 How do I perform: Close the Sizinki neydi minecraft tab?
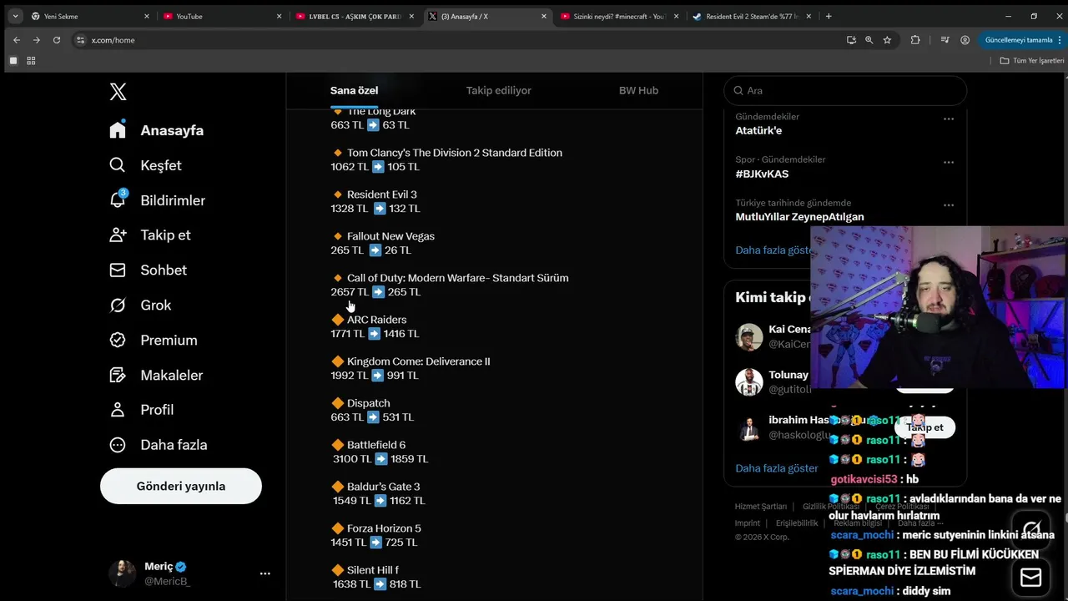click(x=678, y=16)
